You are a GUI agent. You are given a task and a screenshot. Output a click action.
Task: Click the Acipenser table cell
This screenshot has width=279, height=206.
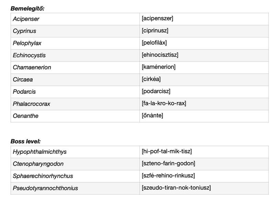point(26,19)
